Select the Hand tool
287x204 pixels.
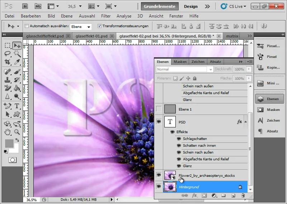8,132
